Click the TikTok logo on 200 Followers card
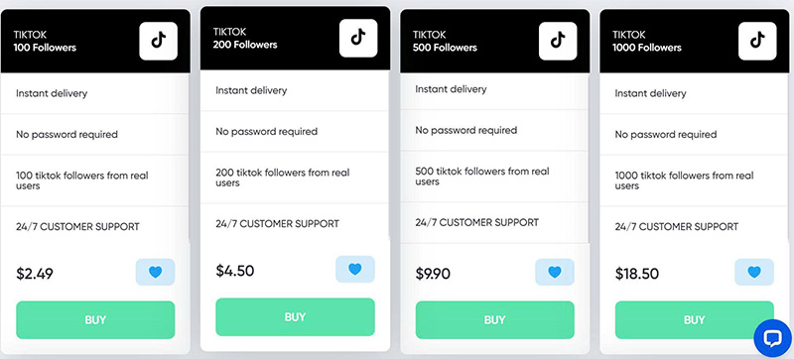Screen dimensions: 794x359 358,38
